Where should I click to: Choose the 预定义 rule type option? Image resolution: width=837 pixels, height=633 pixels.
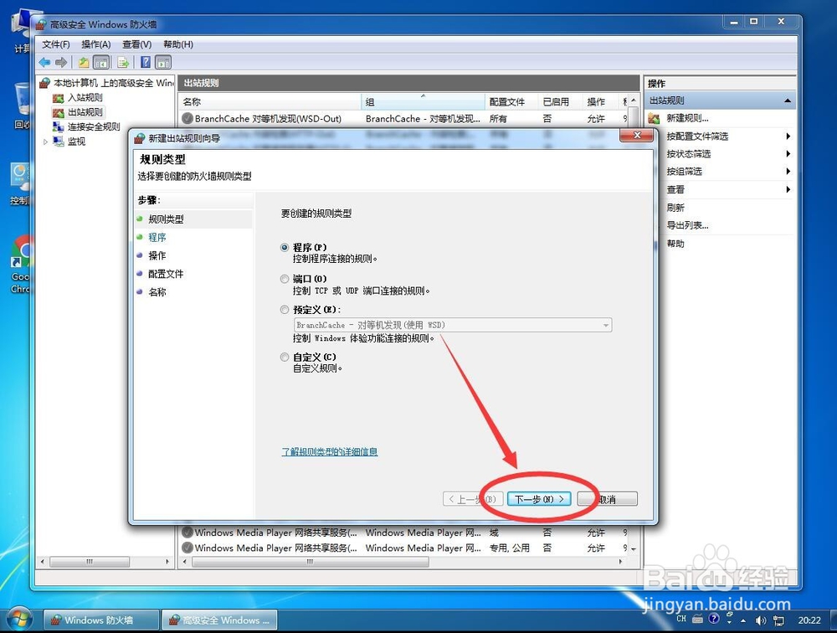click(285, 309)
